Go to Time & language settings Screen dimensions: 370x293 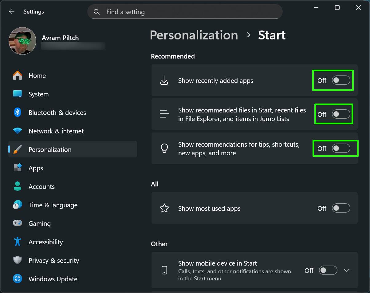click(53, 205)
